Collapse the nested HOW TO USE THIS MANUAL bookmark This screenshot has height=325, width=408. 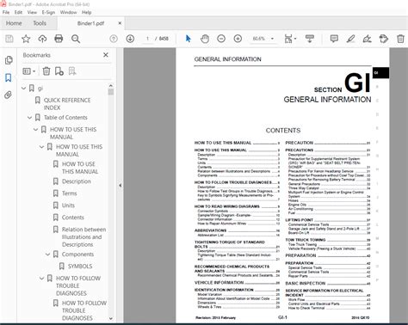click(41, 147)
